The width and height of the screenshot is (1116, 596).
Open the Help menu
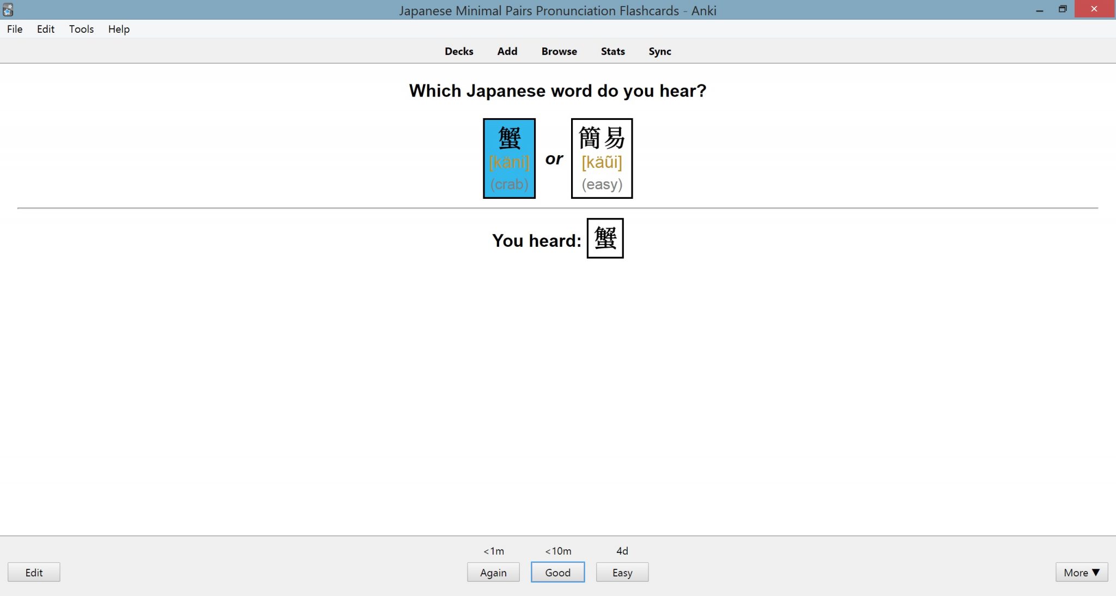[118, 29]
